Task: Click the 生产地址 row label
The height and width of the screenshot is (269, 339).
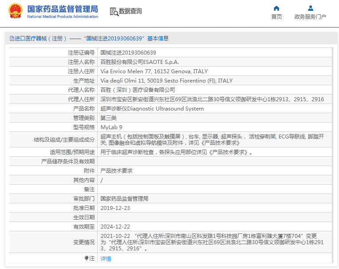Action: point(84,81)
